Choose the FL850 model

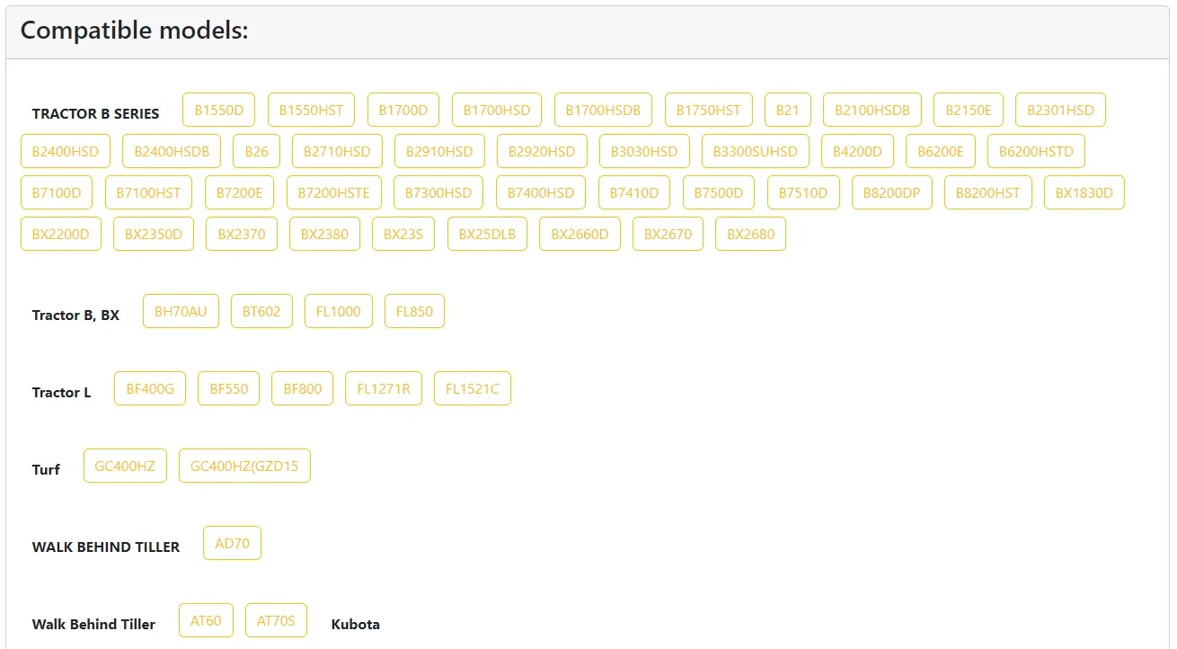point(414,311)
